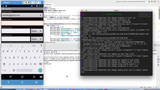Click the 'def setUp(self):' line in editor
The image size is (160, 90).
click(53, 25)
